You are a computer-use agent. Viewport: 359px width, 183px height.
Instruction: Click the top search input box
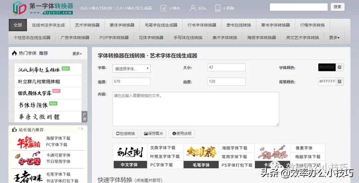click(x=299, y=7)
